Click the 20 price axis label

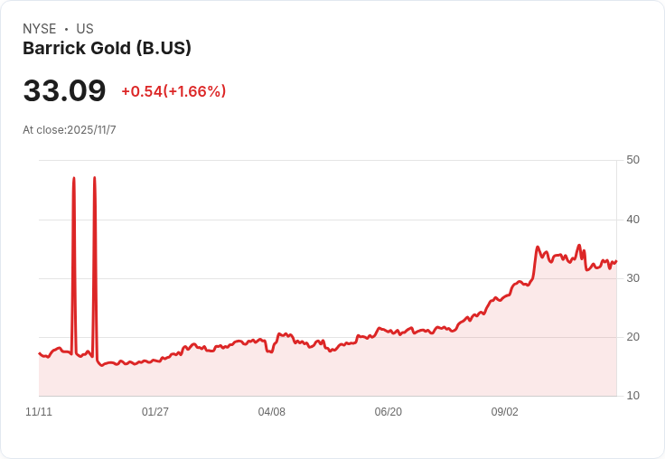click(632, 337)
